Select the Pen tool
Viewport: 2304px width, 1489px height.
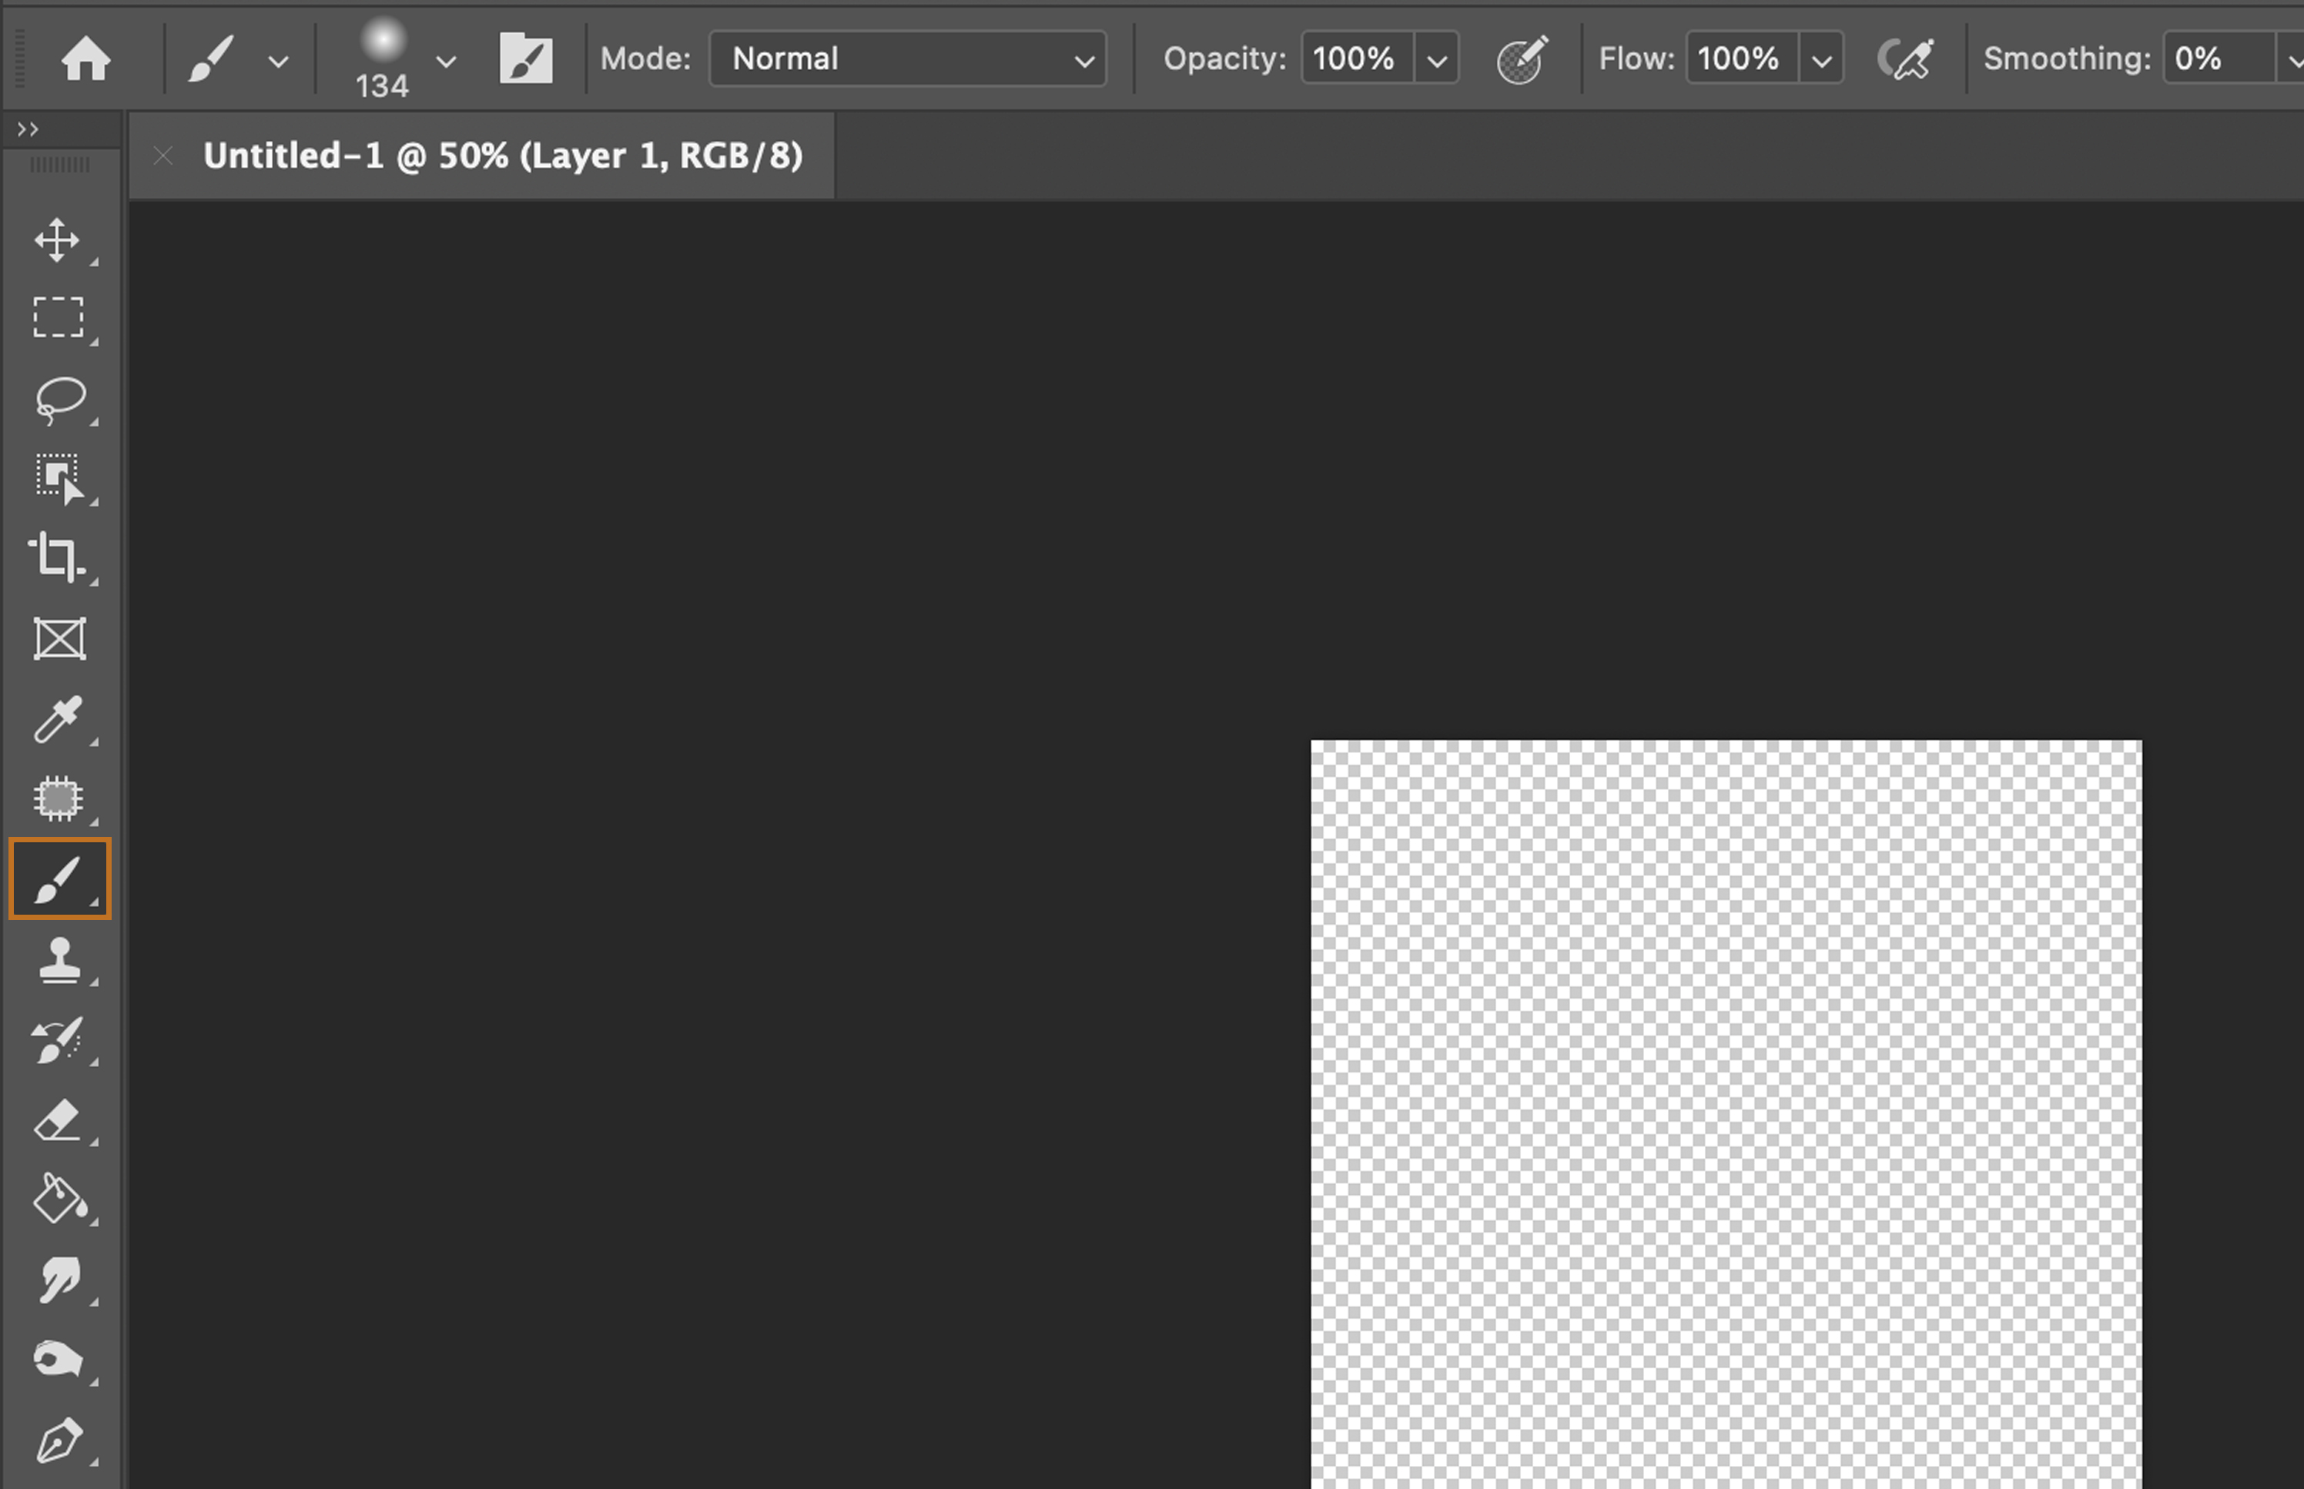[x=59, y=1440]
